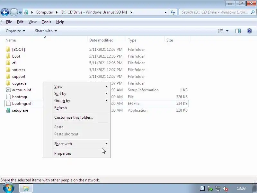
Task: Open the Edit menu
Action: [x=20, y=22]
